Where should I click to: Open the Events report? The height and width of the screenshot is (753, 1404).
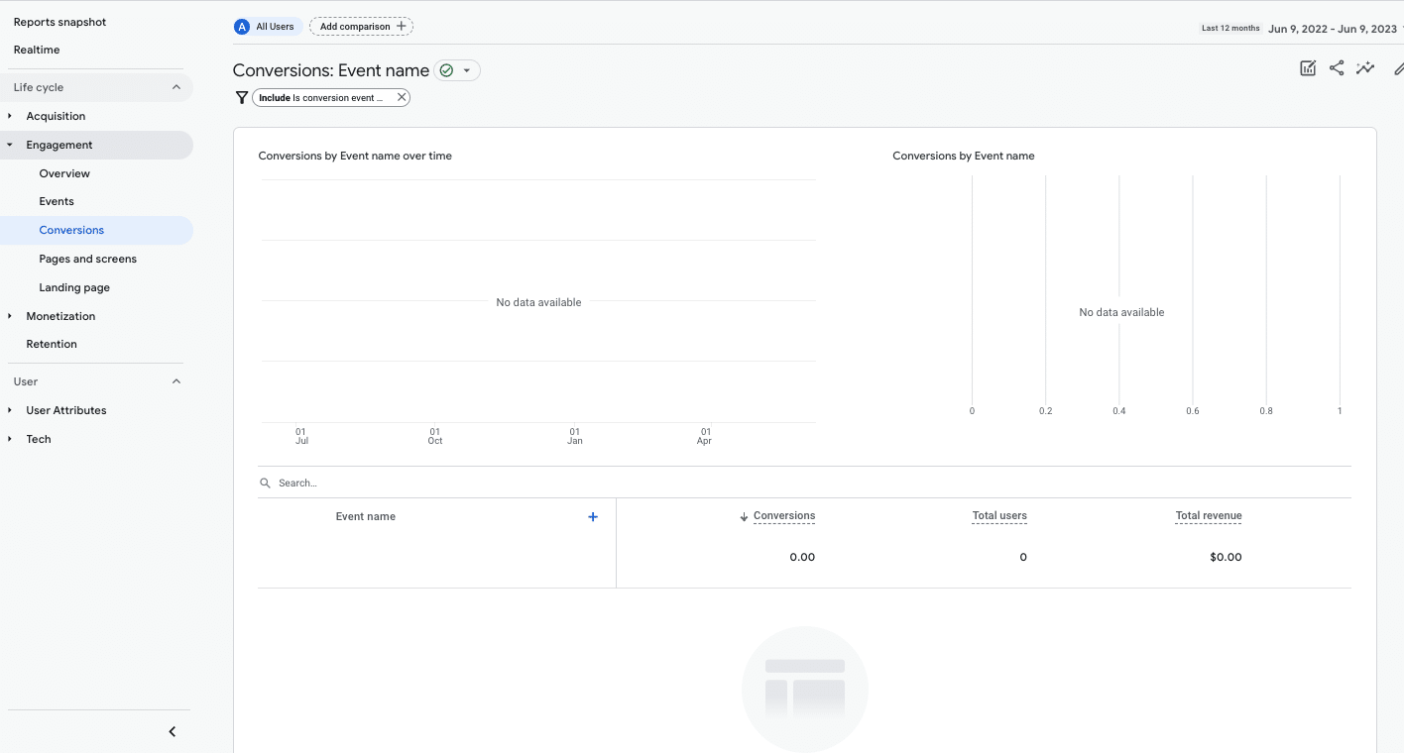pos(57,201)
